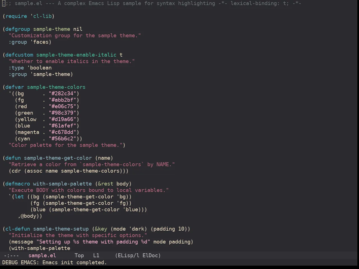This screenshot has width=359, height=269.
Task: Click the "#282c34" bg color string
Action: click(x=63, y=94)
